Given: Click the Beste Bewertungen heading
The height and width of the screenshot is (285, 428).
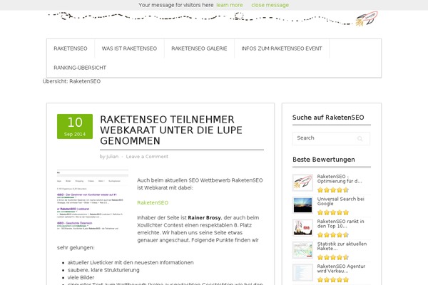Looking at the screenshot, I should pos(324,160).
